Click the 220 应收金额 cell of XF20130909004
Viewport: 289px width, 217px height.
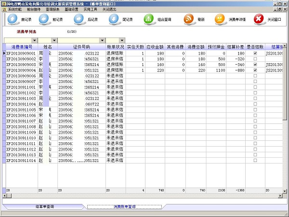155,70
